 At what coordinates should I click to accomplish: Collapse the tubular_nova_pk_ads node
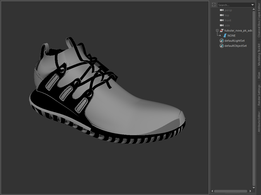point(217,30)
